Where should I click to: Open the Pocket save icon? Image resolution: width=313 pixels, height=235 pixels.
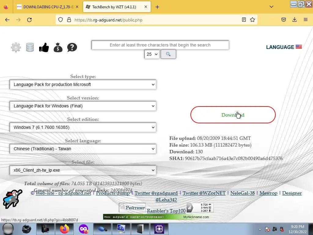pyautogui.click(x=284, y=20)
